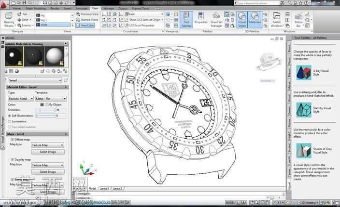Image resolution: width=340 pixels, height=207 pixels.
Task: Click the Shininess value field
Action: [x=61, y=110]
